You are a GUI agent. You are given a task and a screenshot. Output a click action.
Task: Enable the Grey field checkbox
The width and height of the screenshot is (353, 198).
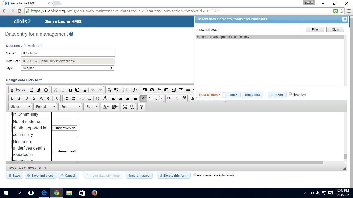click(290, 94)
